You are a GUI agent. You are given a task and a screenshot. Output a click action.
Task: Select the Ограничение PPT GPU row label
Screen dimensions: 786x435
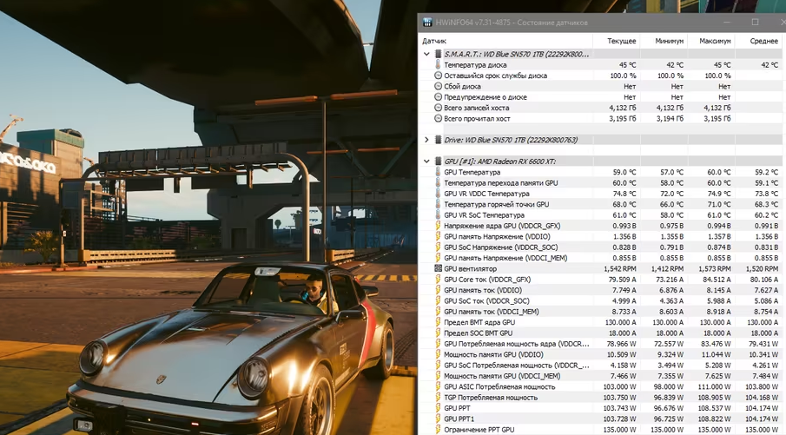click(479, 430)
